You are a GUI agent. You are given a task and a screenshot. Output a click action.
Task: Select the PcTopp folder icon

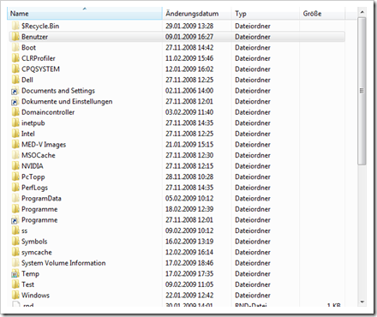coord(15,176)
